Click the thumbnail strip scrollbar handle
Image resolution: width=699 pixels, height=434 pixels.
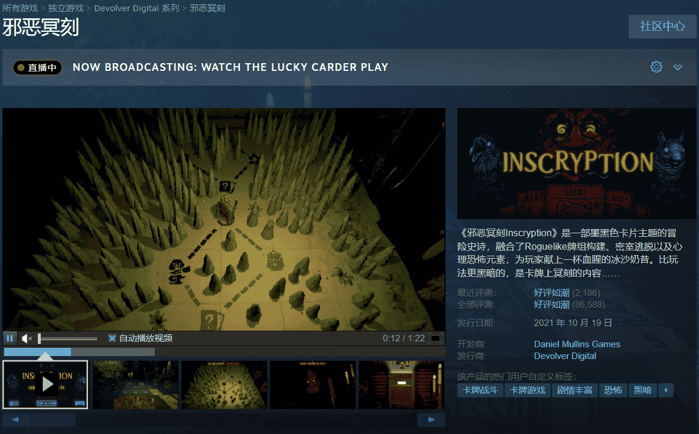point(53,420)
